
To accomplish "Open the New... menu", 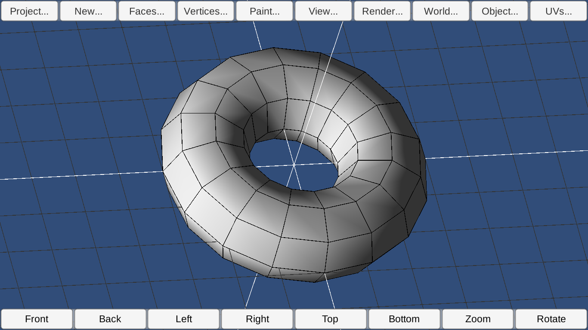I will click(88, 11).
